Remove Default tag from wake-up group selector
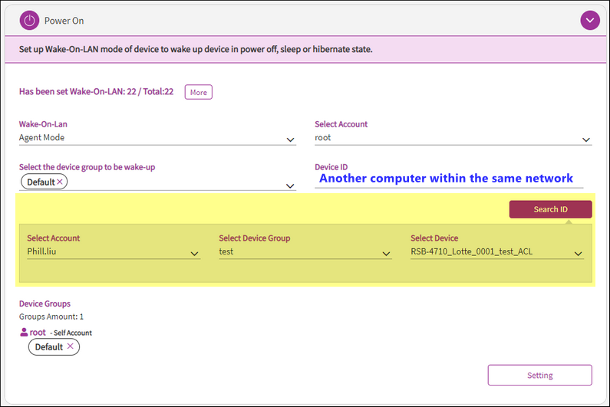610x407 pixels. tap(61, 182)
